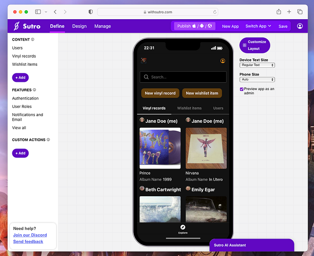Select the Vinyl records tab in phone
The width and height of the screenshot is (314, 256).
(154, 108)
